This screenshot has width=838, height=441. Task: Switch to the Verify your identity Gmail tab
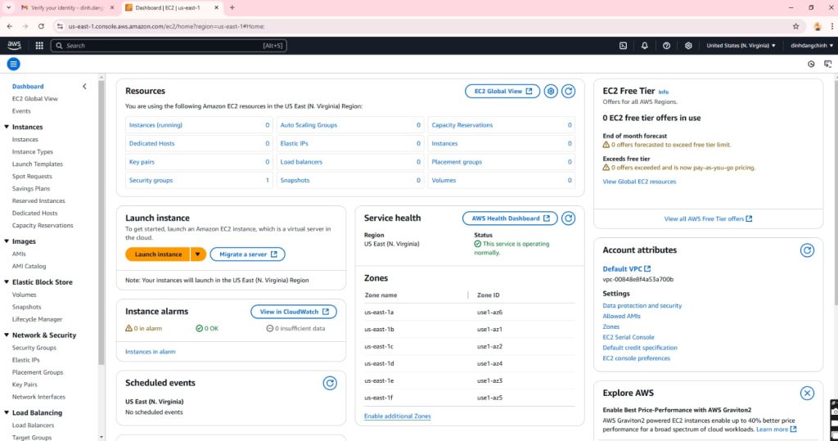pyautogui.click(x=67, y=7)
